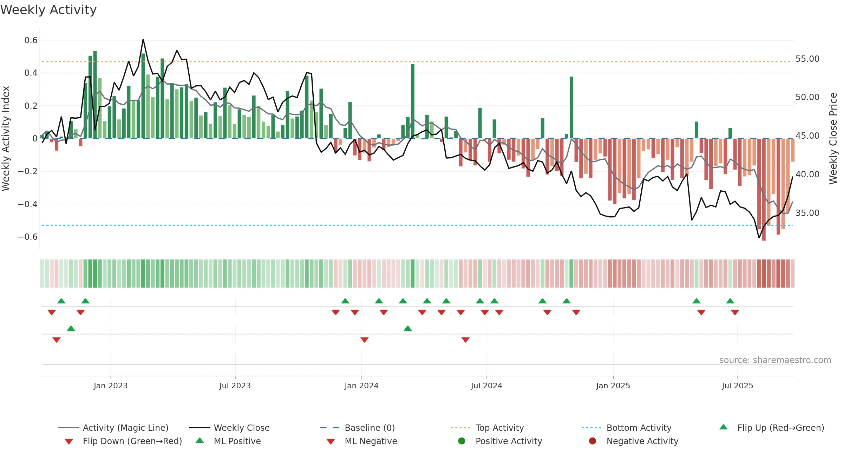Click the Weekly Close legend entry
The image size is (843, 474).
(229, 428)
